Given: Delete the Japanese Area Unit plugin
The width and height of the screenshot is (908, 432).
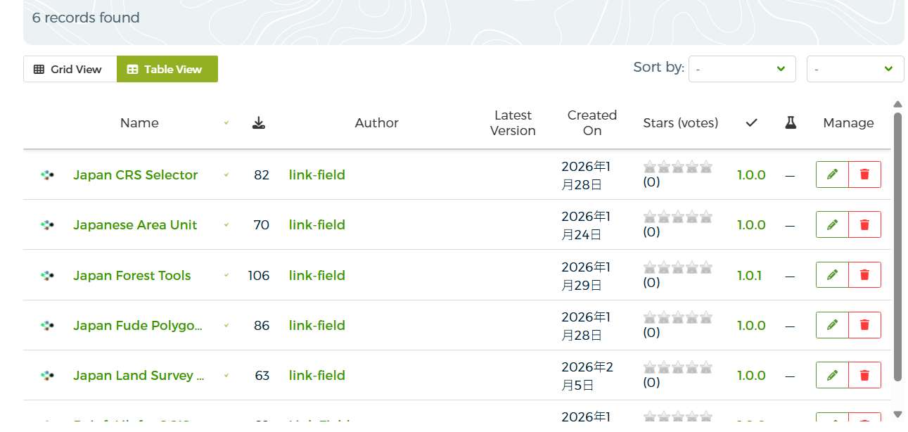Looking at the screenshot, I should (x=864, y=225).
